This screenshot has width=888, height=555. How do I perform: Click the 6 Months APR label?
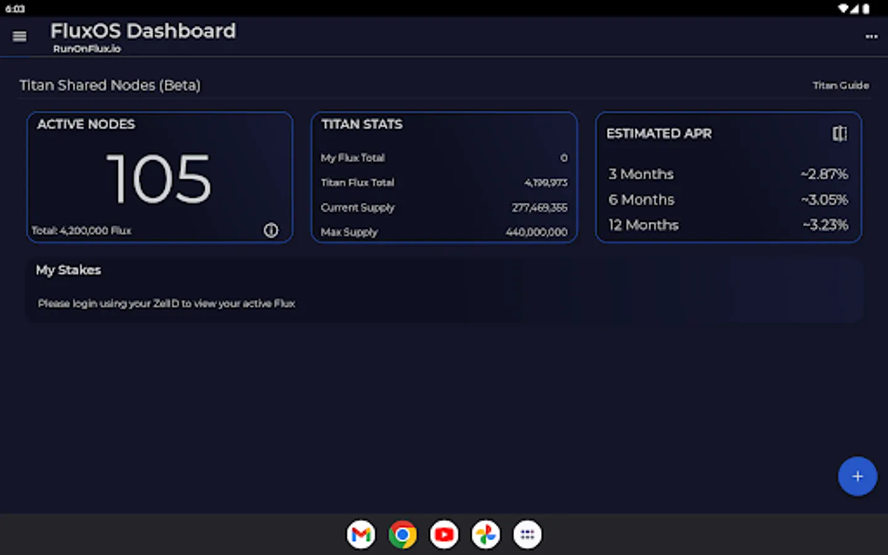click(x=642, y=200)
